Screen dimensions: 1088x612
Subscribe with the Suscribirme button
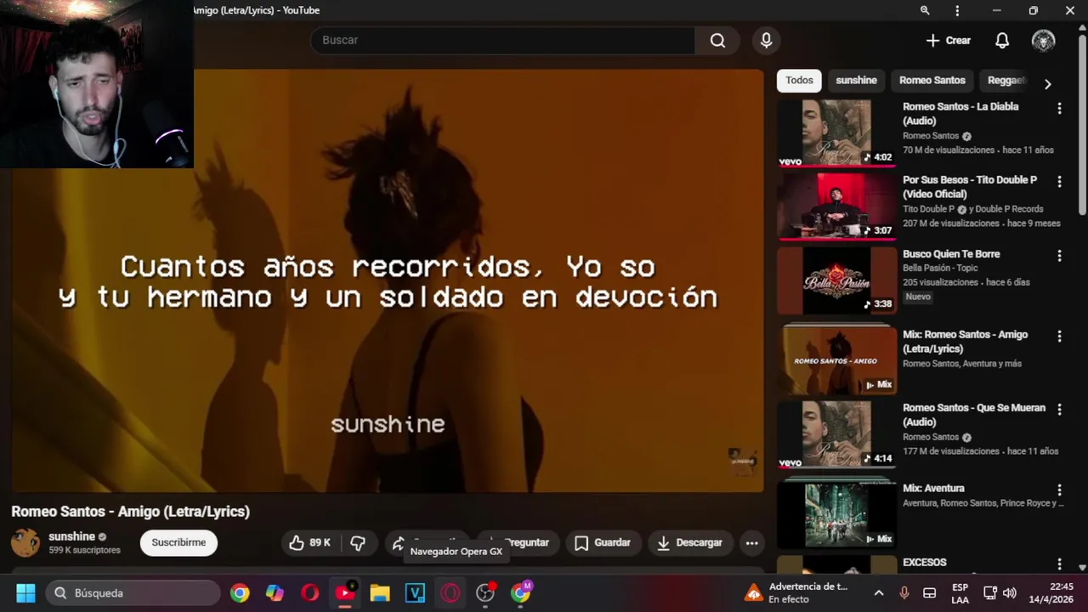point(178,542)
